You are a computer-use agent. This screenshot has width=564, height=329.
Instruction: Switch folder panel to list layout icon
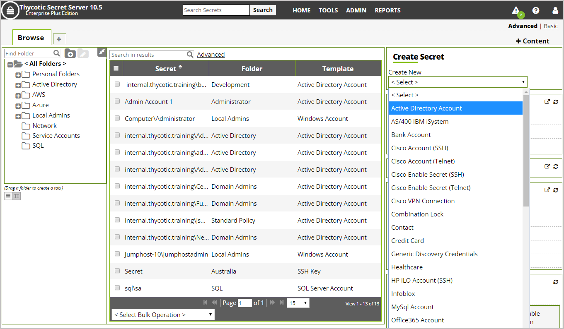[8, 196]
